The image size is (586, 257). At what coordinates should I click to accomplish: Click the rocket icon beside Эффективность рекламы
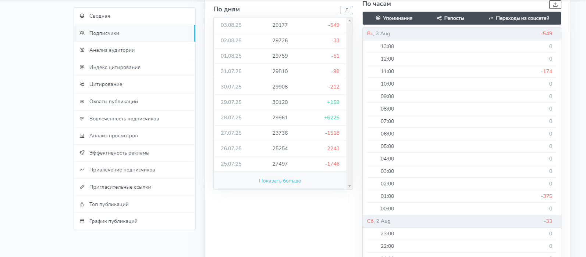click(x=82, y=153)
